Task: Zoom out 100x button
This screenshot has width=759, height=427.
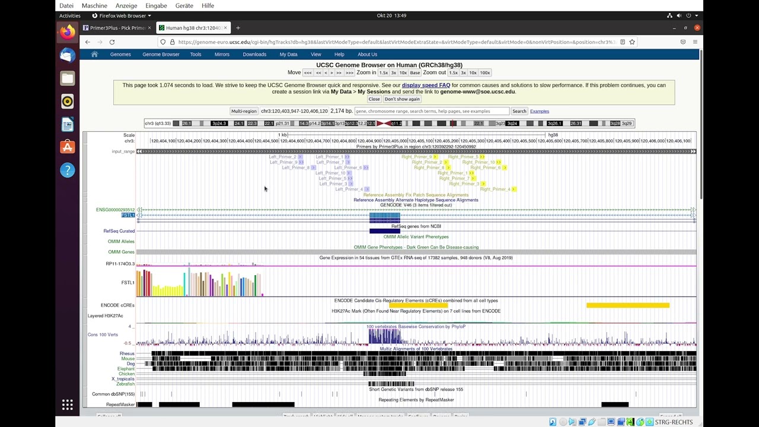Action: 485,72
